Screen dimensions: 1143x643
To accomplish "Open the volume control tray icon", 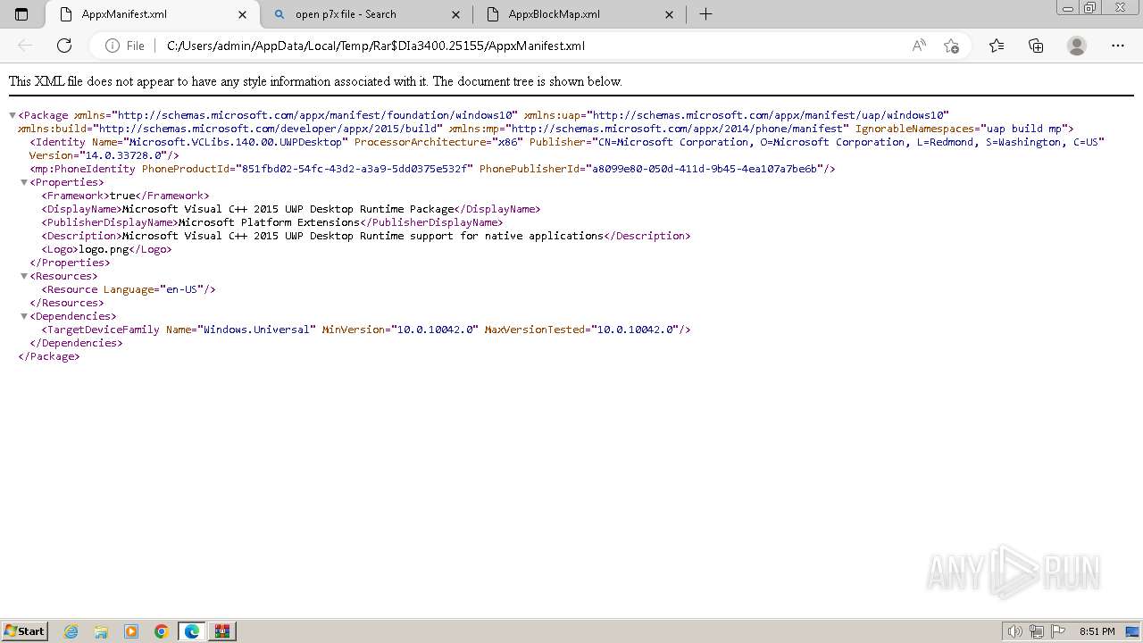I will click(x=1015, y=631).
